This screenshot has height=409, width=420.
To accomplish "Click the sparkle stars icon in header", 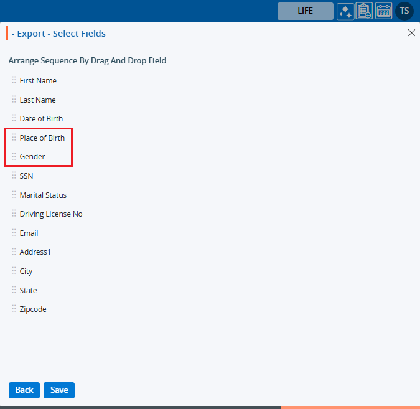I will pos(345,11).
